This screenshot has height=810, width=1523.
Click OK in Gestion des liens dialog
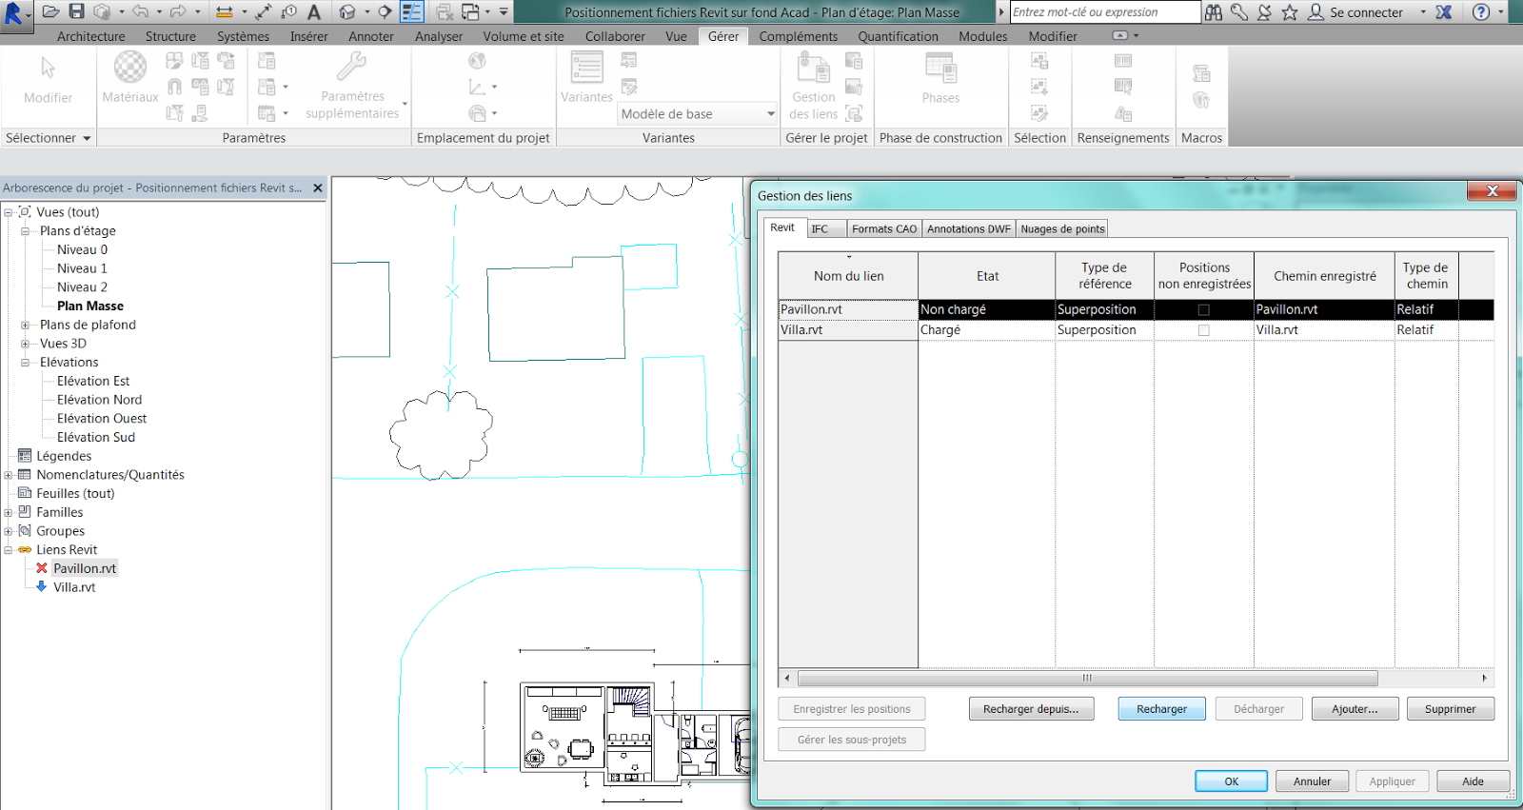click(1231, 781)
